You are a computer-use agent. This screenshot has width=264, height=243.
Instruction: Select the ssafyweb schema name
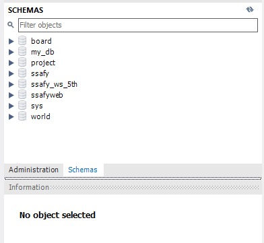pyautogui.click(x=47, y=95)
